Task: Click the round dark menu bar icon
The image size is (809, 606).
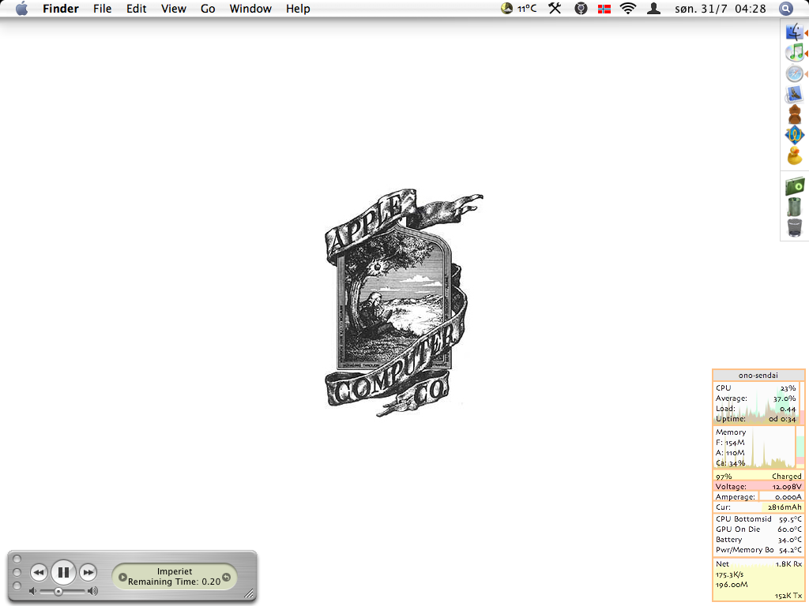Action: (x=581, y=9)
